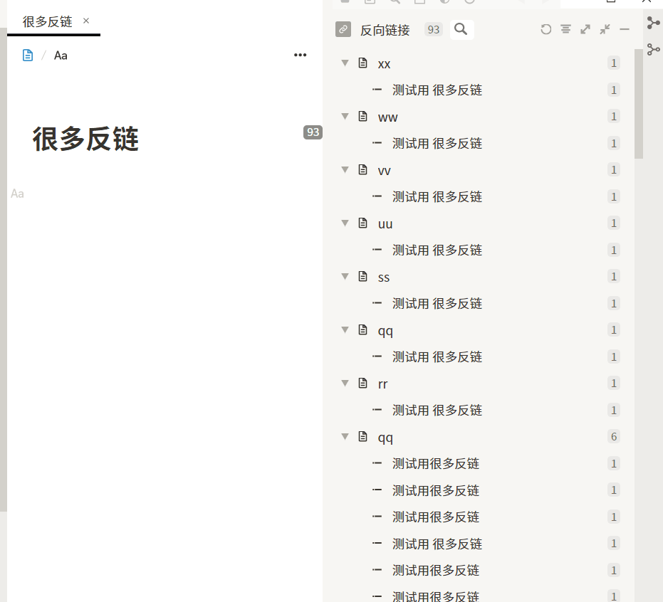Viewport: 663px width, 602px height.
Task: Open the ss document in backlinks
Action: [x=384, y=277]
